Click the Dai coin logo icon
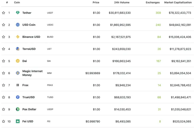 click(18, 61)
